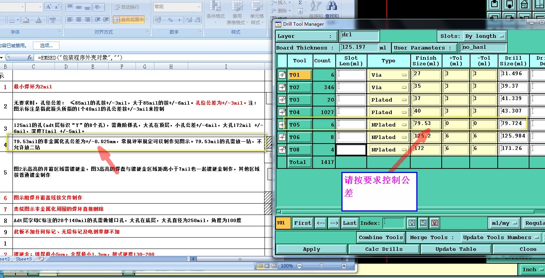545x278 pixels.
Task: Click the Finish Size field showing 79.53
Action: 426,125
